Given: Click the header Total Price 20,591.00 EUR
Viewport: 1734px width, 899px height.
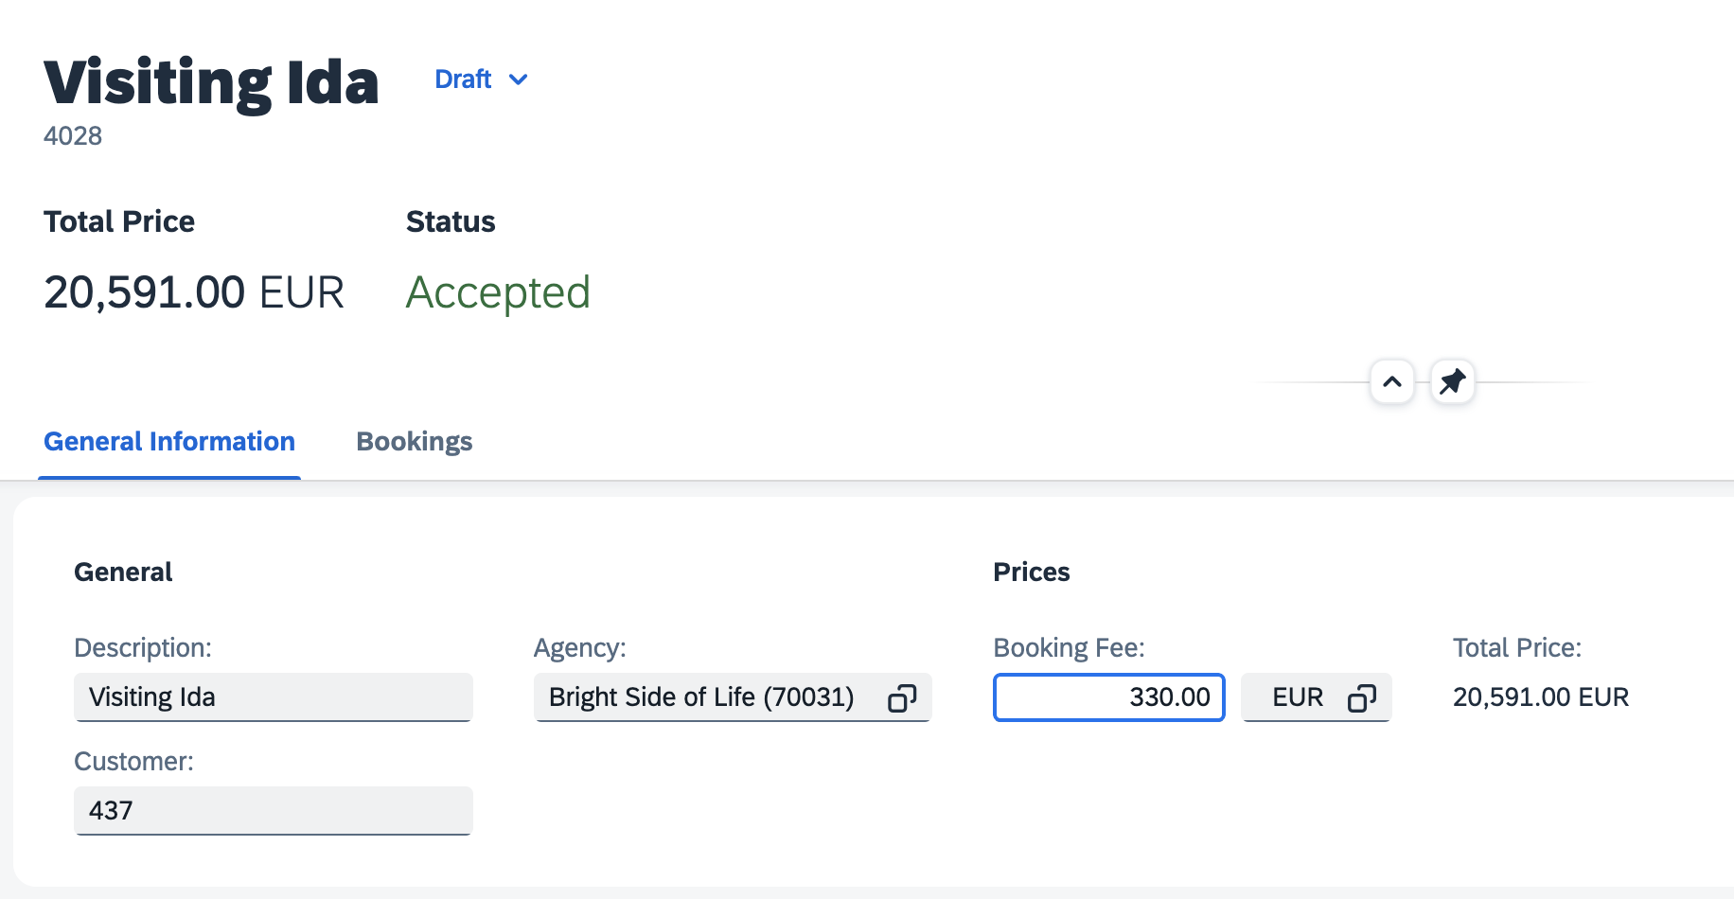Looking at the screenshot, I should pos(194,292).
